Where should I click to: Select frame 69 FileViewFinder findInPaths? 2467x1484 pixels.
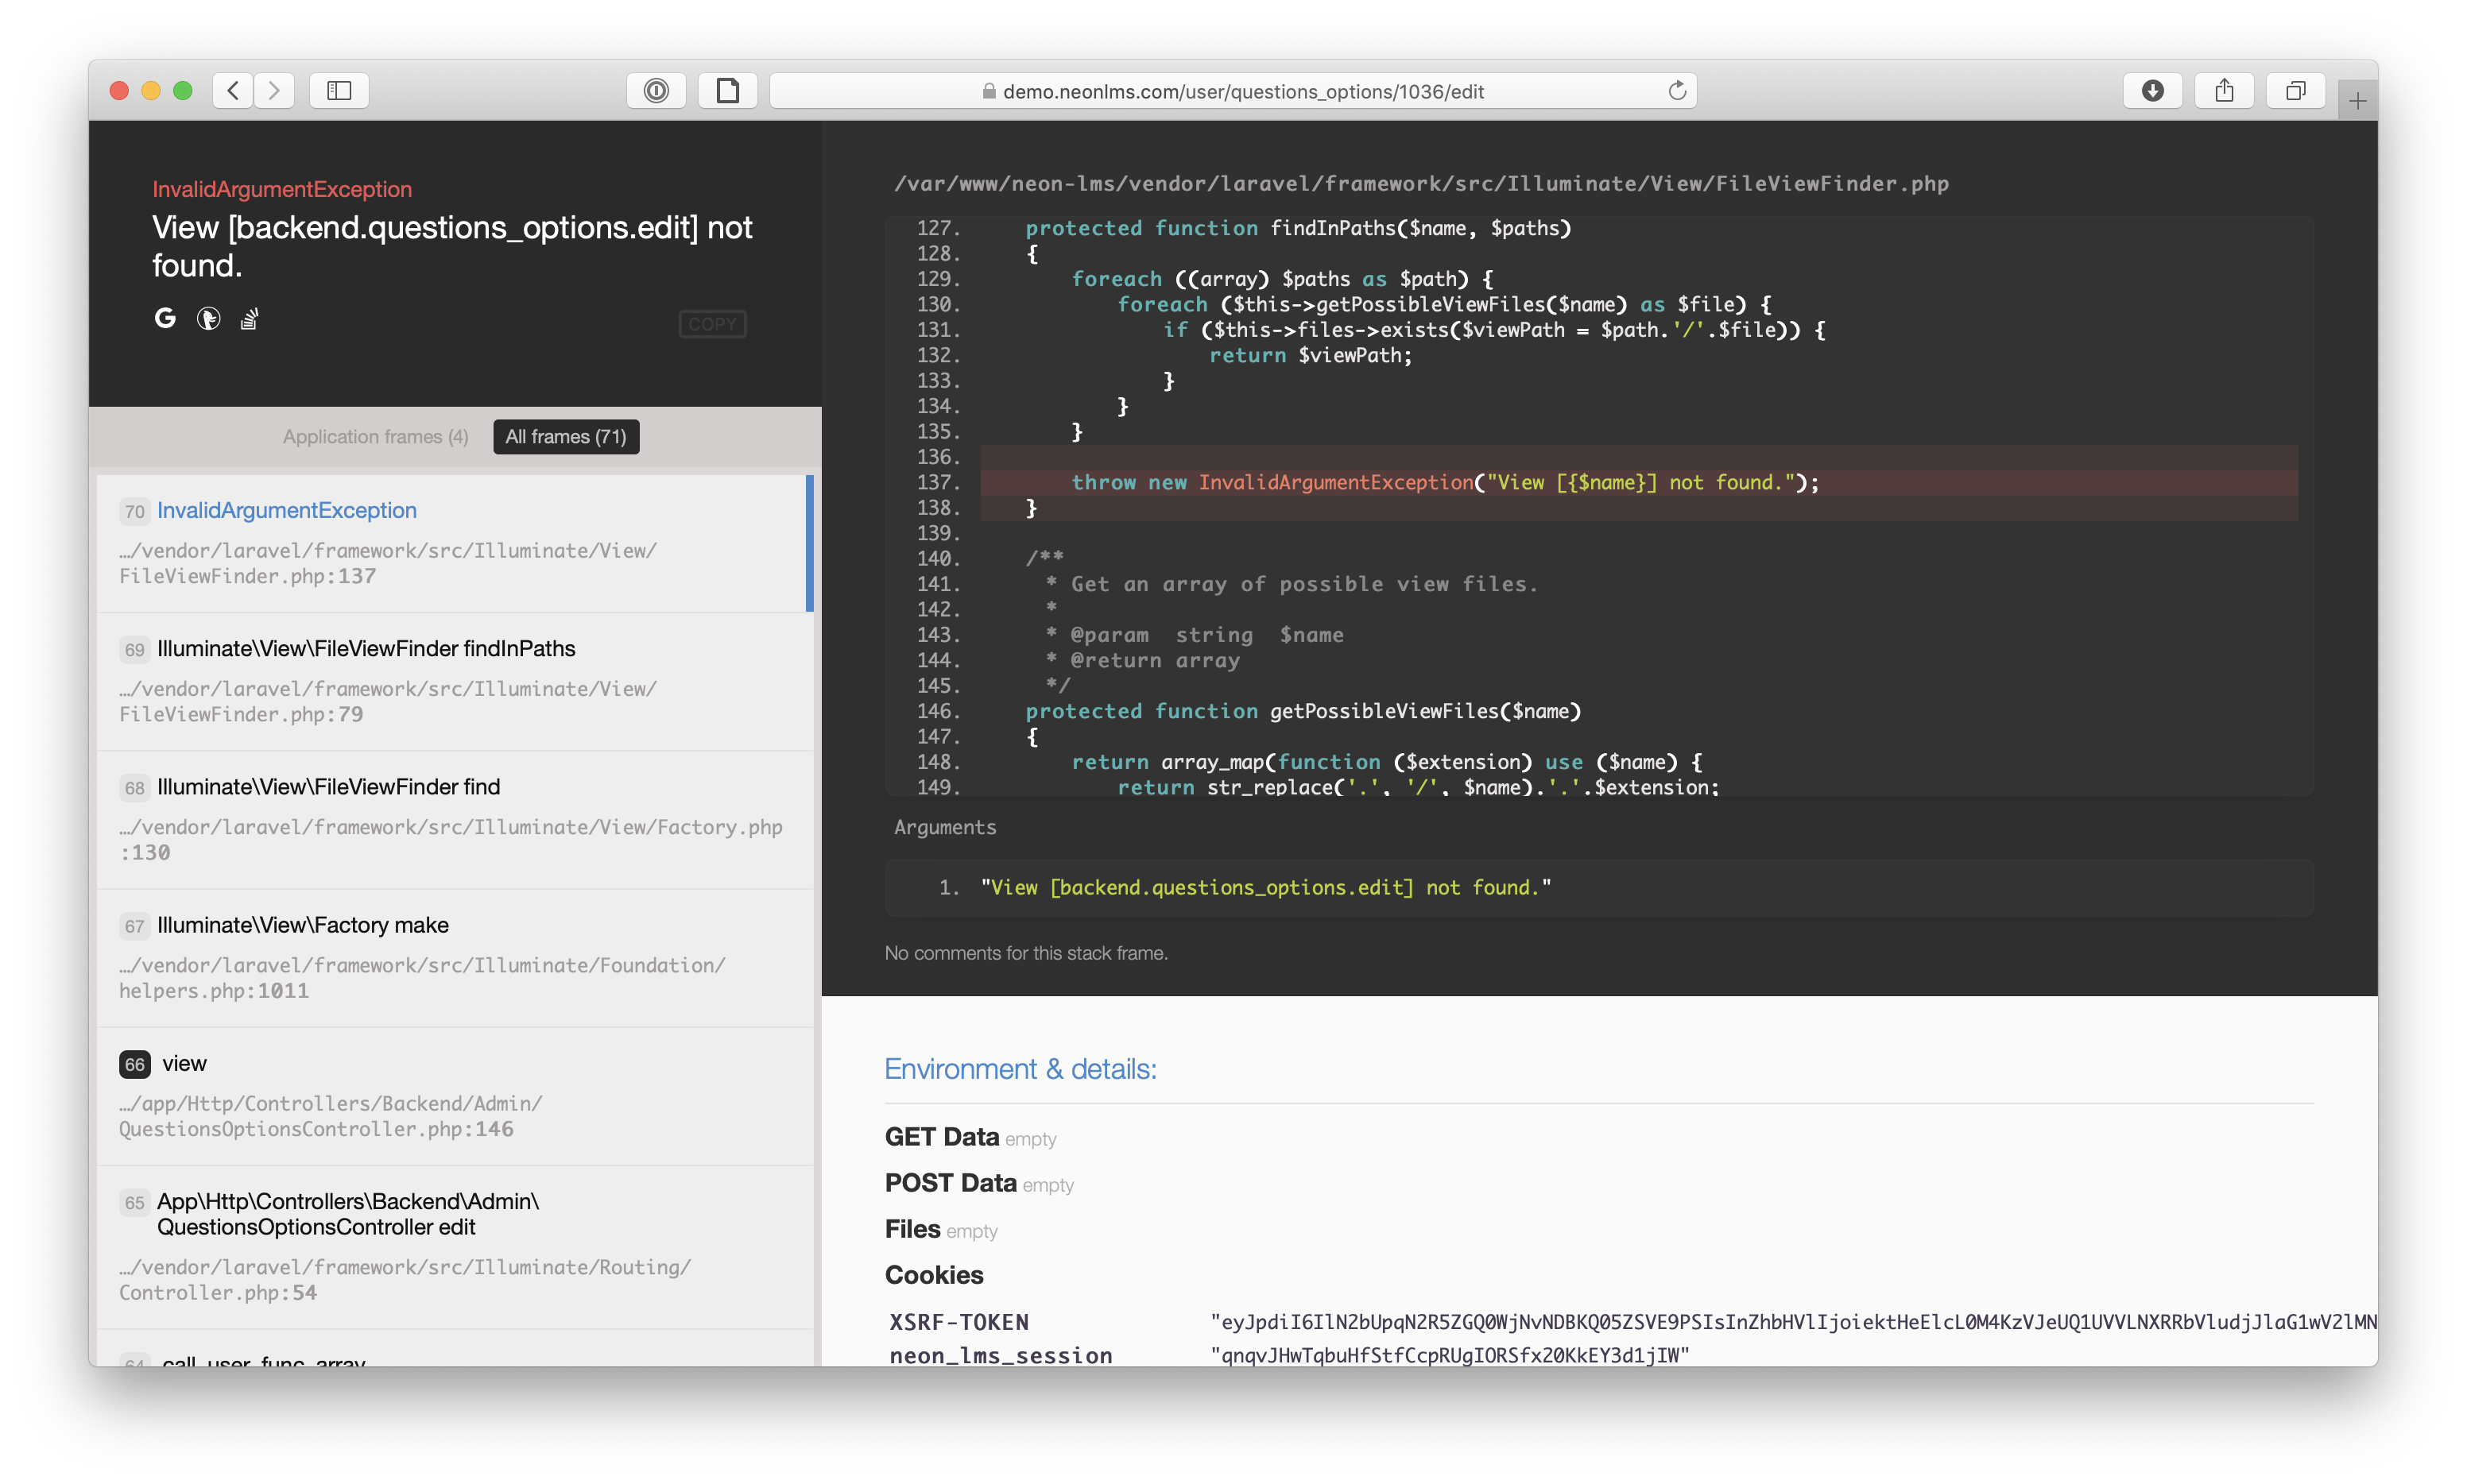(x=455, y=681)
